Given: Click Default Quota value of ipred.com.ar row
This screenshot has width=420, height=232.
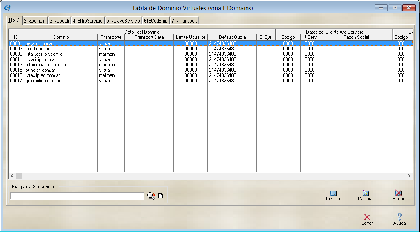Looking at the screenshot, I should coord(222,49).
